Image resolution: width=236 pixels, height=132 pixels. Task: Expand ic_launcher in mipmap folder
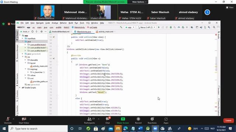28,72
